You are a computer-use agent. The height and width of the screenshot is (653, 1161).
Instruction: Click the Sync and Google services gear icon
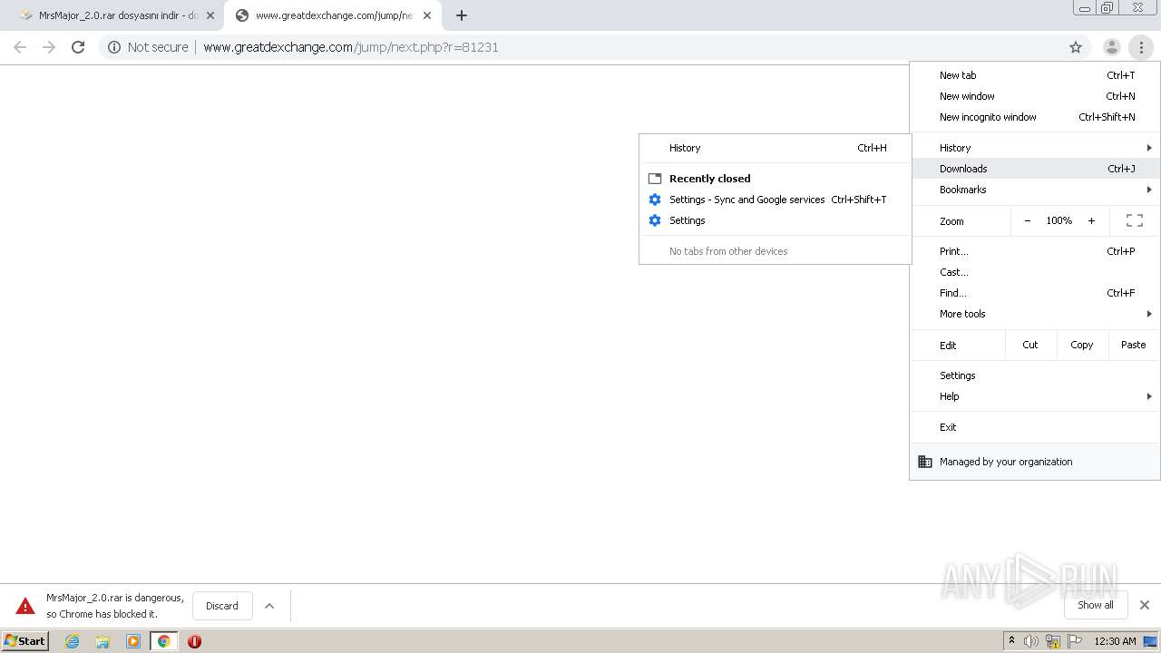[x=655, y=200]
